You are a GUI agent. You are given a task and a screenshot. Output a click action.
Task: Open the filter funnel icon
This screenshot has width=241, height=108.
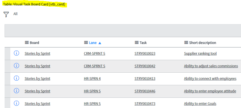click(x=6, y=14)
